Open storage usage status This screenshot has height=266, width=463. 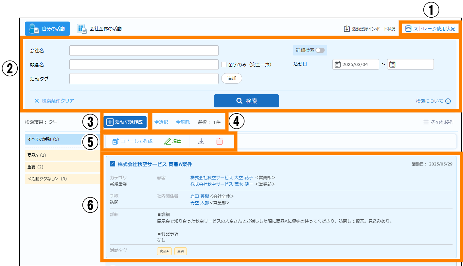click(x=430, y=29)
